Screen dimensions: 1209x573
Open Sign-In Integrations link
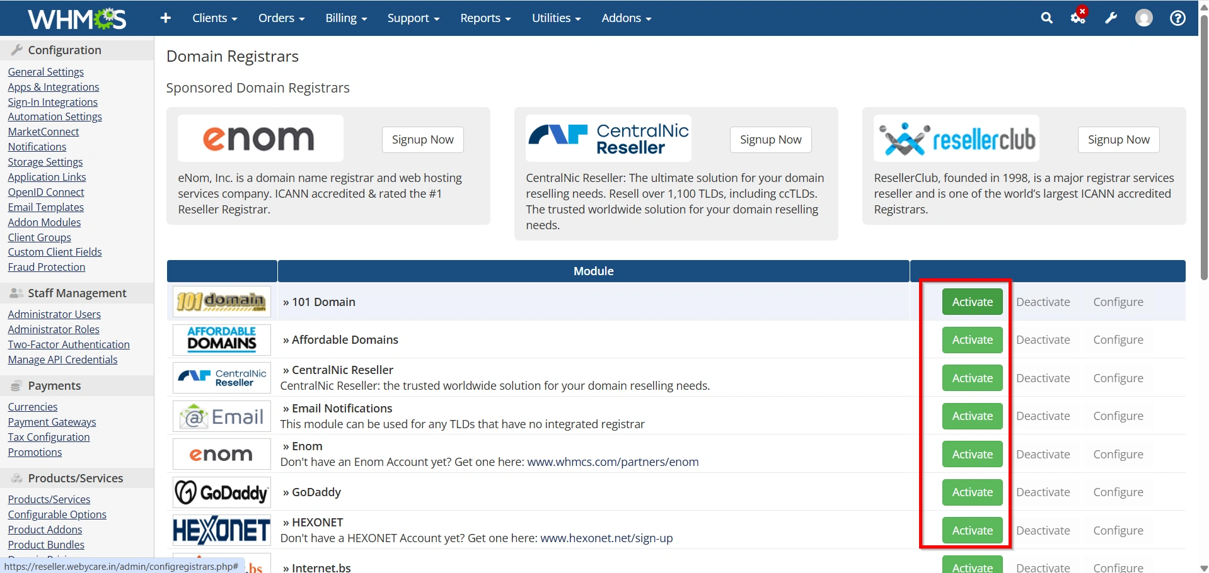pos(53,102)
